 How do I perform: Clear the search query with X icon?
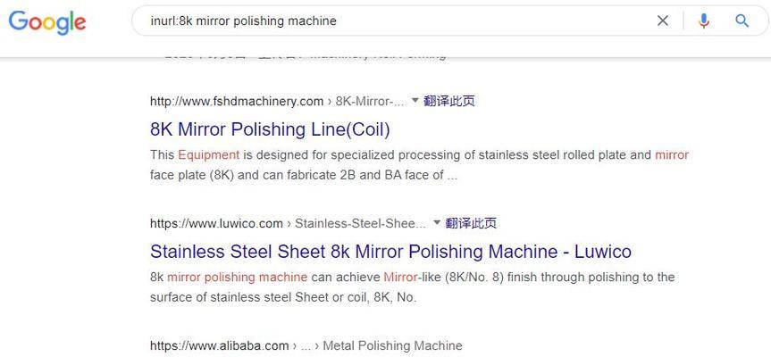click(x=663, y=21)
